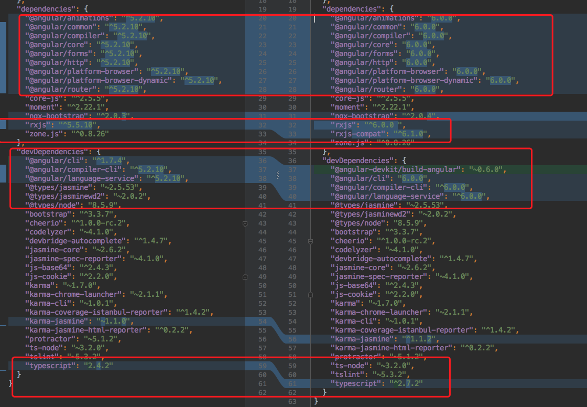Click "@types/jasminewd2" line in the right file

[x=393, y=215]
